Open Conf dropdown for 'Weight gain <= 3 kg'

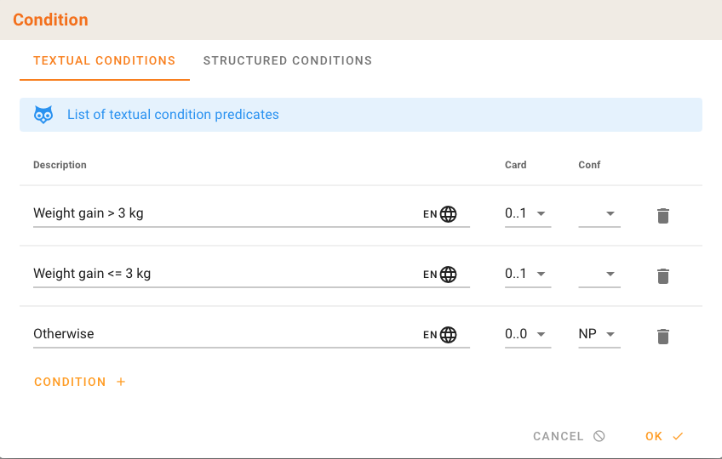tap(599, 275)
